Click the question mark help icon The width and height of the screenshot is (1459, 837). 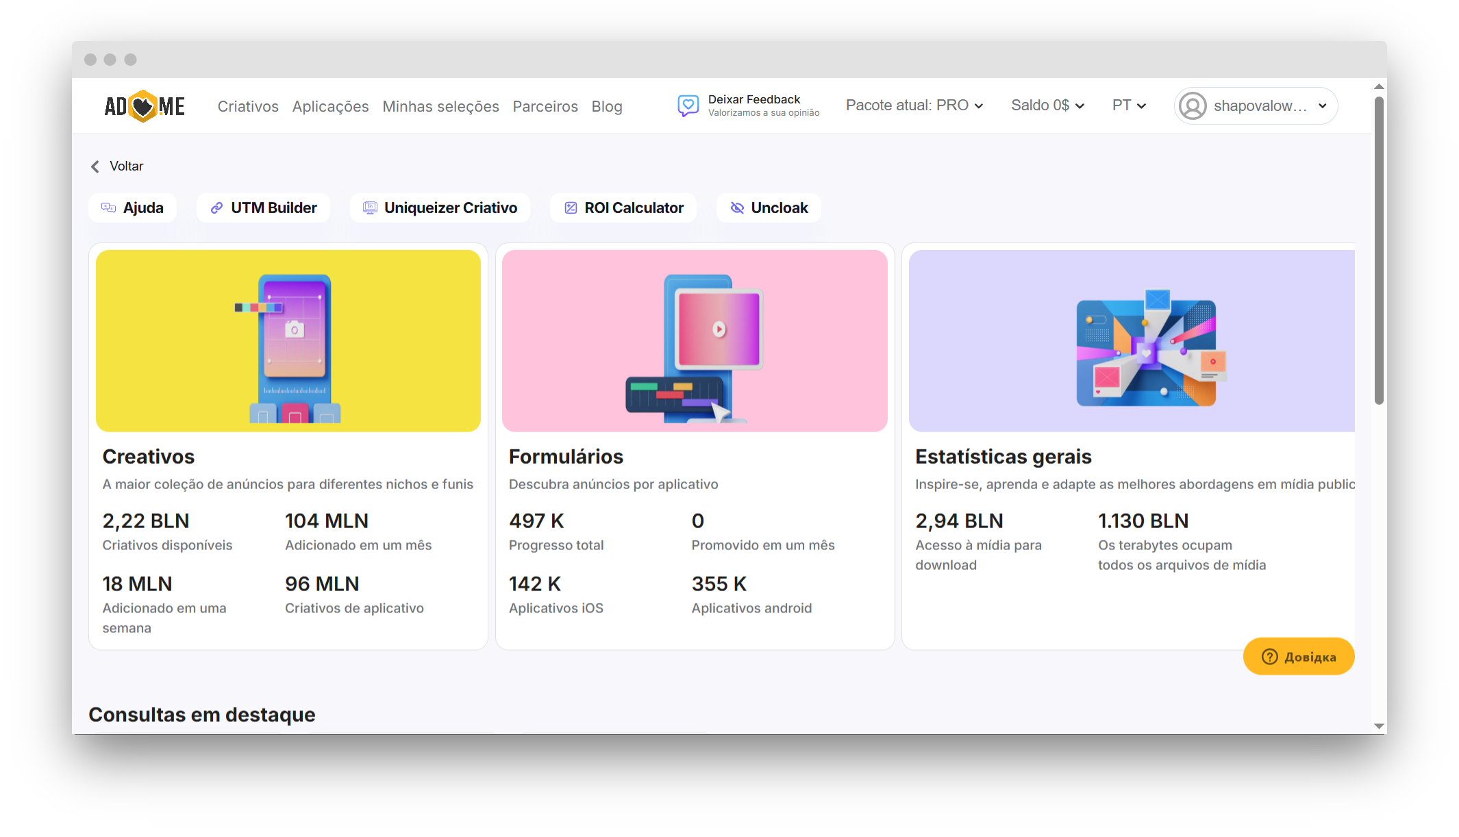pos(1269,656)
